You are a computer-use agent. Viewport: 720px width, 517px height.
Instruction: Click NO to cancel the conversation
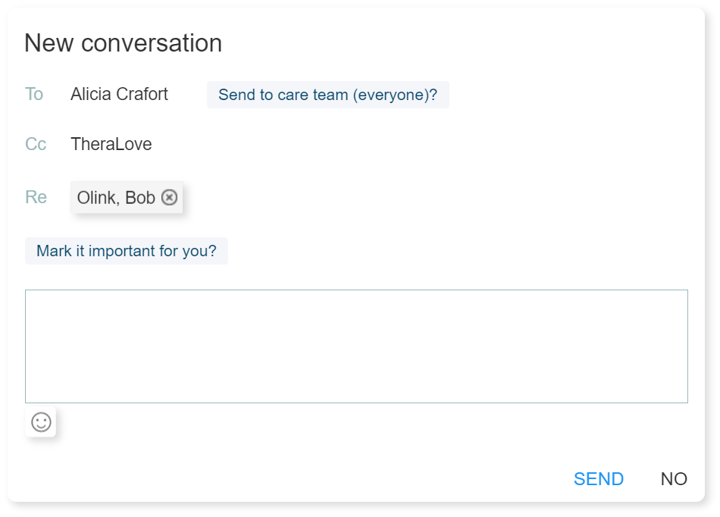[x=673, y=478]
